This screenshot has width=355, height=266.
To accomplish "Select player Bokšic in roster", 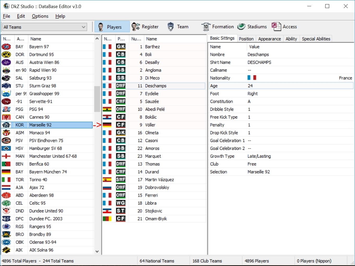I will click(154, 117).
